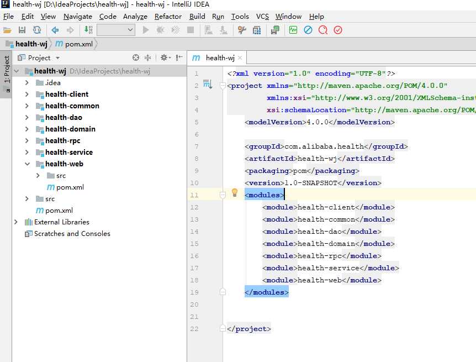Open the Edit menu
The image size is (476, 362).
[x=27, y=17]
